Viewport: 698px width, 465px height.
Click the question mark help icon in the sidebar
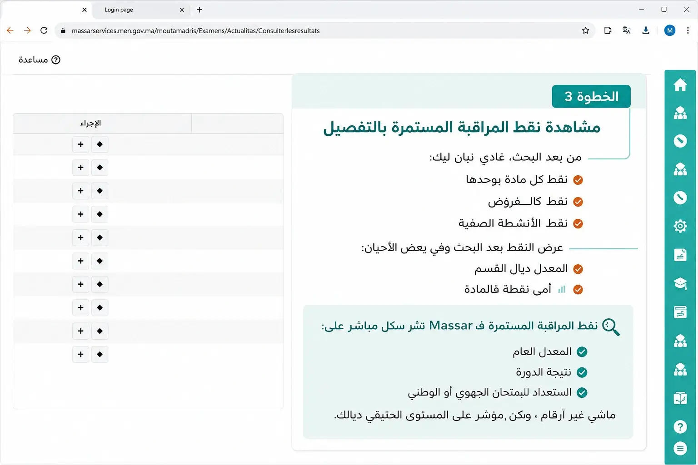click(680, 427)
